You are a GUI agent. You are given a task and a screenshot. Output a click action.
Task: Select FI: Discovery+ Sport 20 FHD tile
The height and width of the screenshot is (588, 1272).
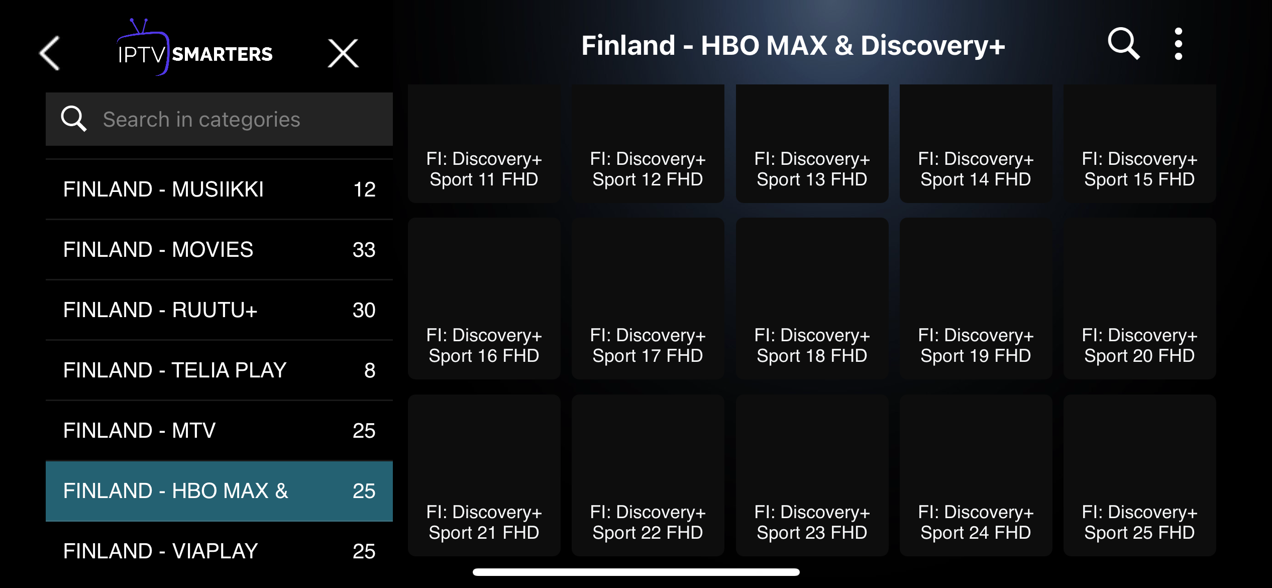[x=1139, y=299]
